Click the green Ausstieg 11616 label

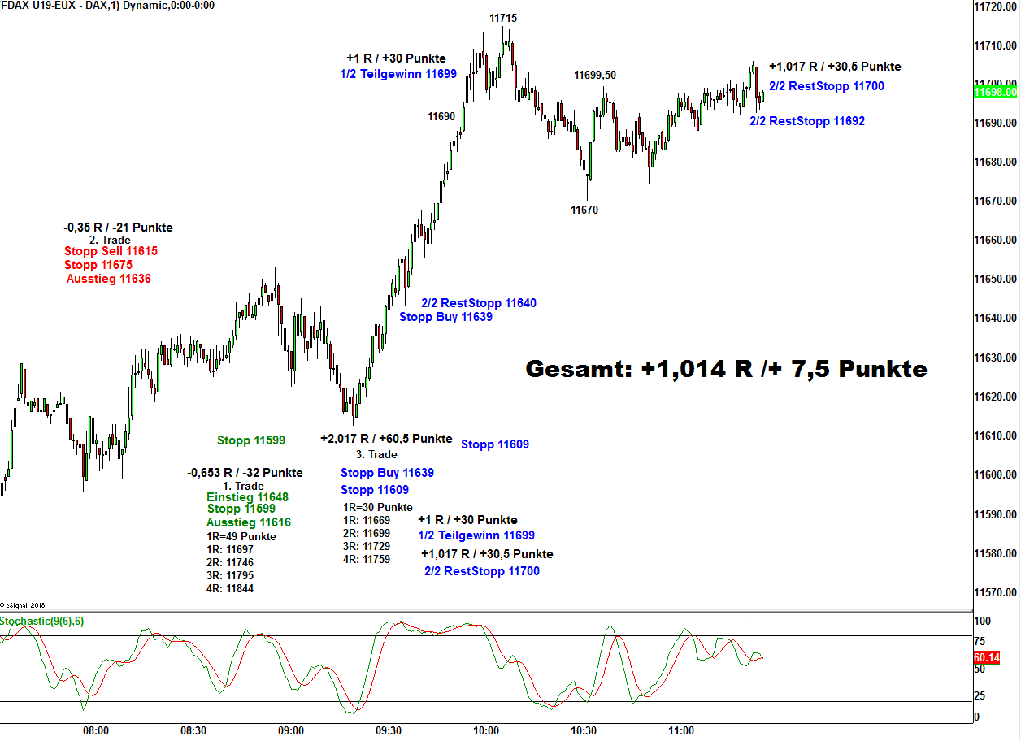(x=248, y=522)
